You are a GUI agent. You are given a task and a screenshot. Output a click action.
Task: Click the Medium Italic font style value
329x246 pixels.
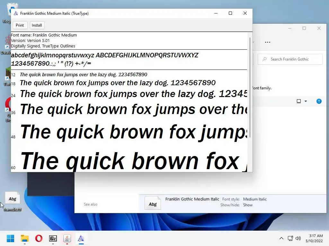(x=255, y=199)
